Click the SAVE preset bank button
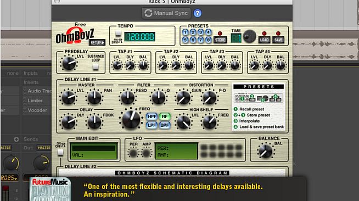Screen dimensions: 359x201 pyautogui.click(x=278, y=40)
